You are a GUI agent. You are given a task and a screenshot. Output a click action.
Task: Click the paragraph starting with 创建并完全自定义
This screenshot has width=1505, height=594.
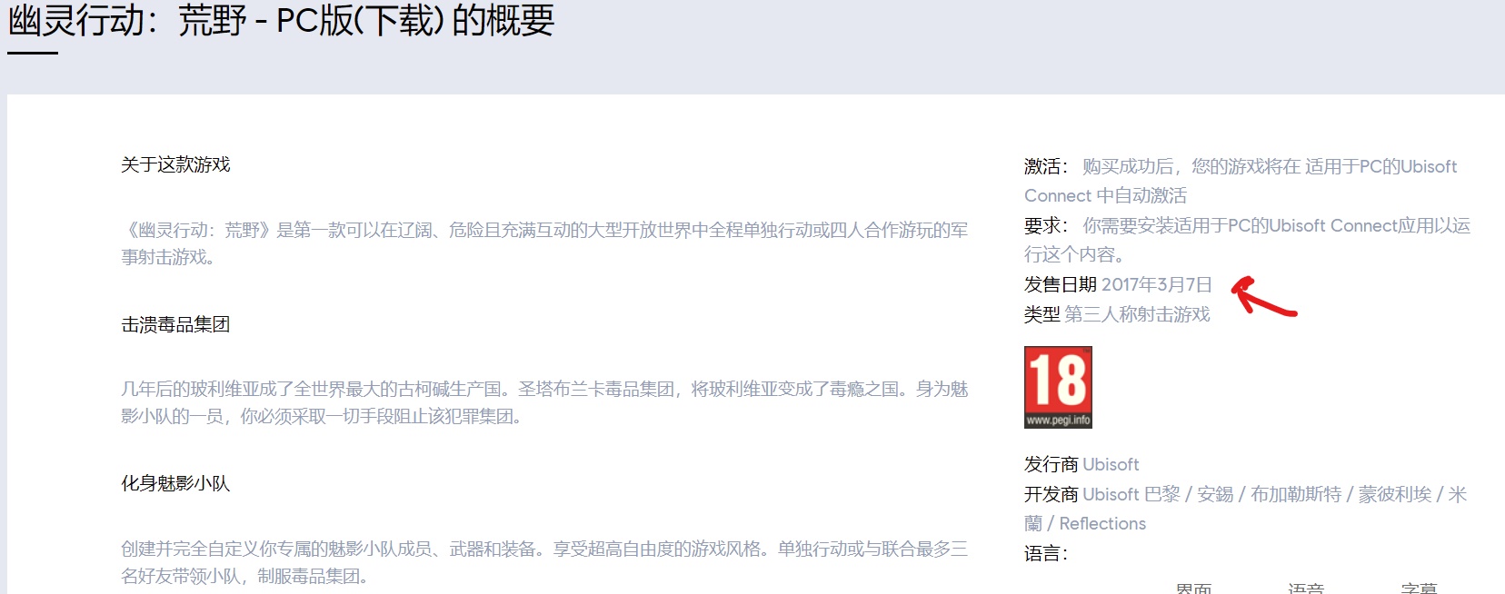(544, 562)
